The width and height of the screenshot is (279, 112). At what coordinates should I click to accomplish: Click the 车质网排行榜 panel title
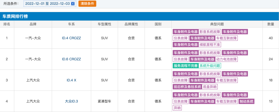15,17
